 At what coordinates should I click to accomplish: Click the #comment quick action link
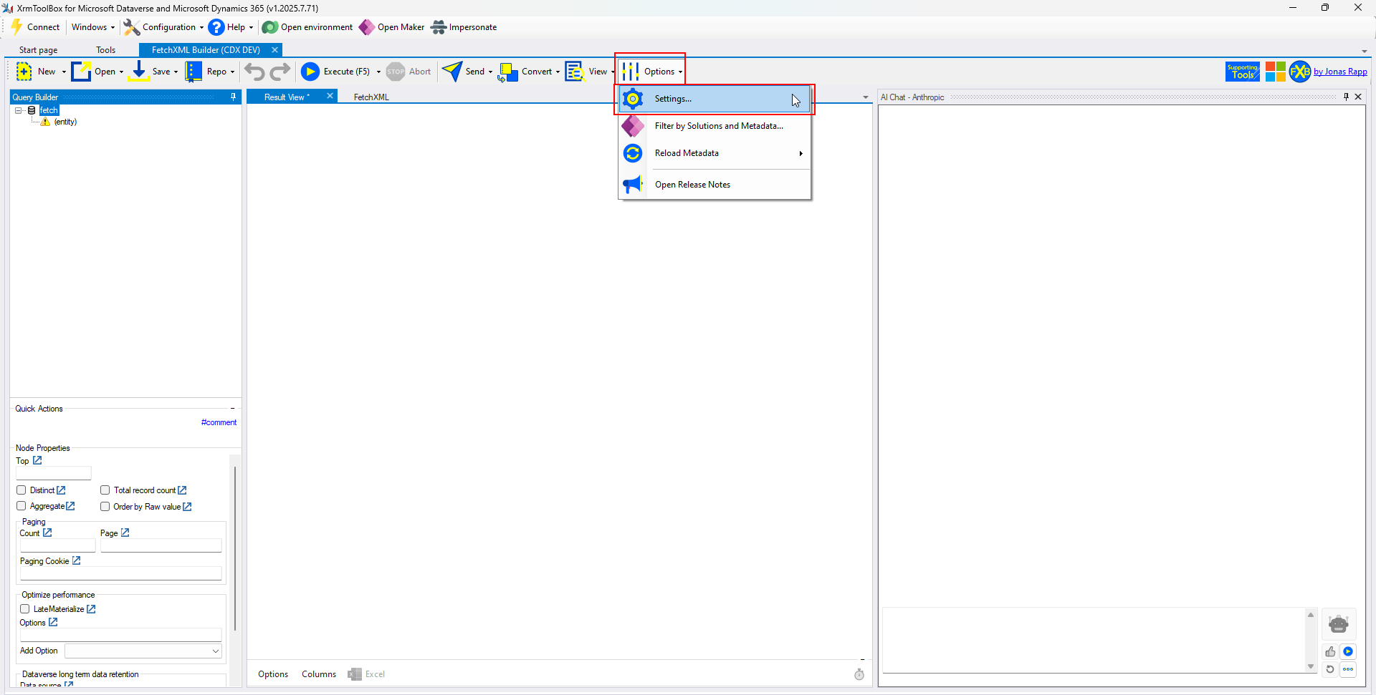(219, 422)
